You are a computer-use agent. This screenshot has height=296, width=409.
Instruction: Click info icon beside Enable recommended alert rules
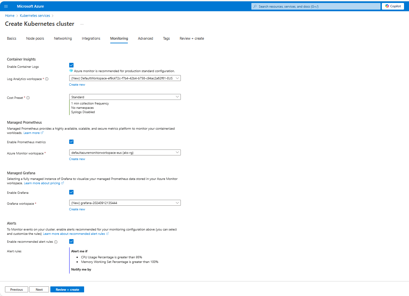56,242
